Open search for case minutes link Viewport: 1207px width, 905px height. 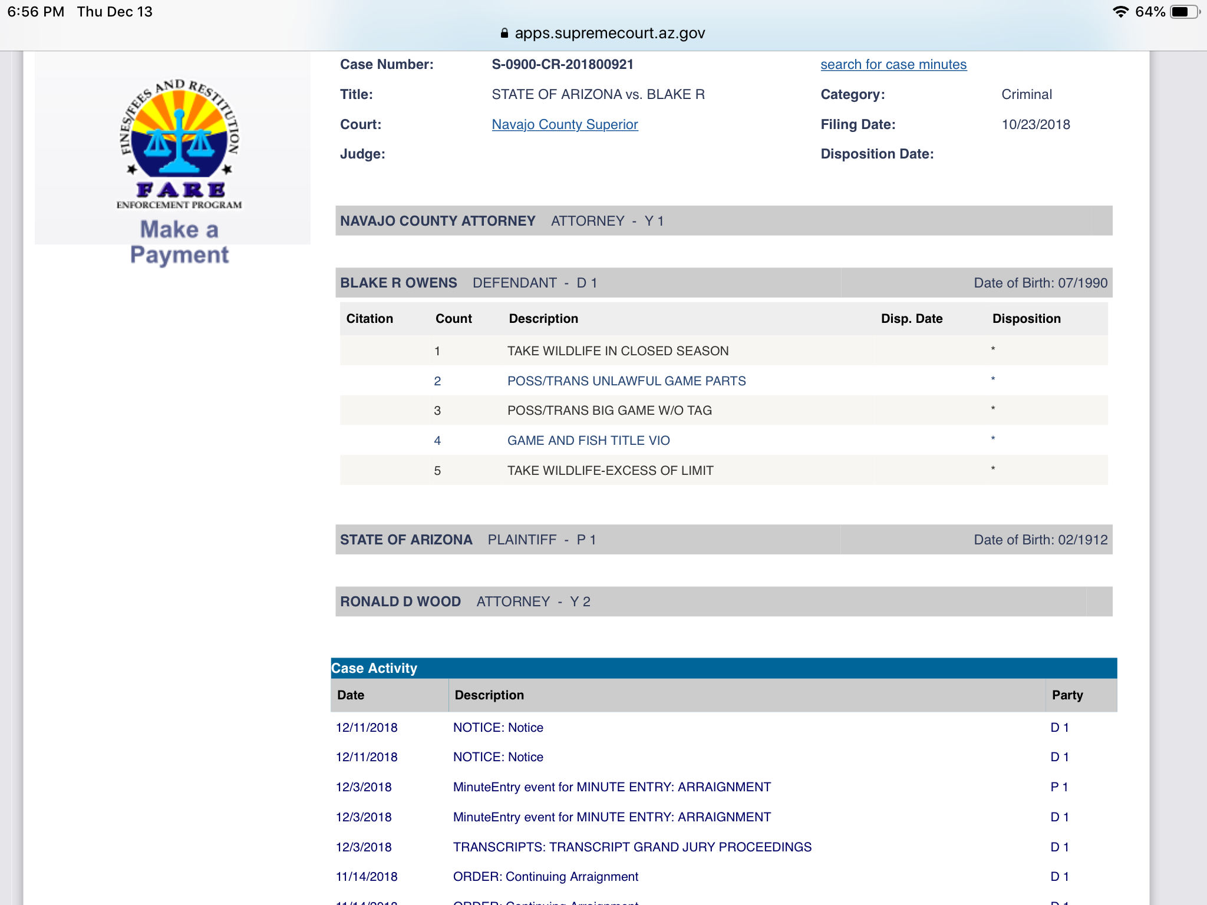coord(893,64)
